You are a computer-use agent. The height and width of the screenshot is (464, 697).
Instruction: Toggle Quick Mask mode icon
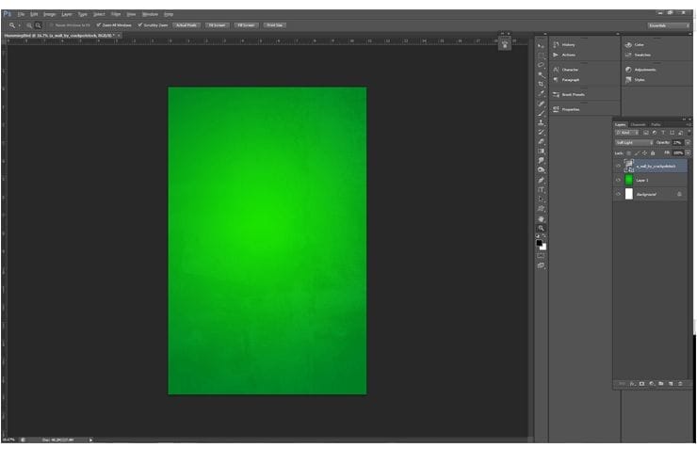click(x=541, y=256)
